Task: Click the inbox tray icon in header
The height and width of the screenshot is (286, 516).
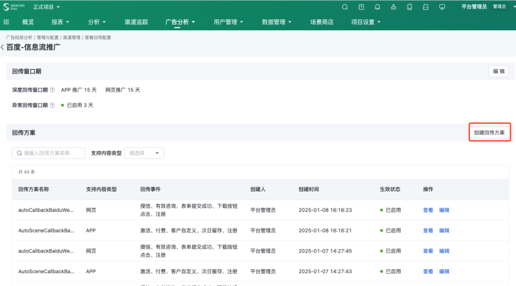Action: (426, 7)
